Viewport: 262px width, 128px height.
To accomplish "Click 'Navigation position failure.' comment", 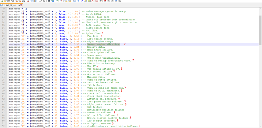I will coord(106,110).
